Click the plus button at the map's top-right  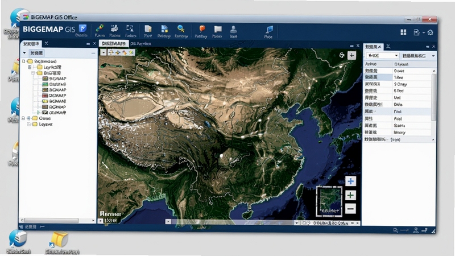[x=351, y=55]
